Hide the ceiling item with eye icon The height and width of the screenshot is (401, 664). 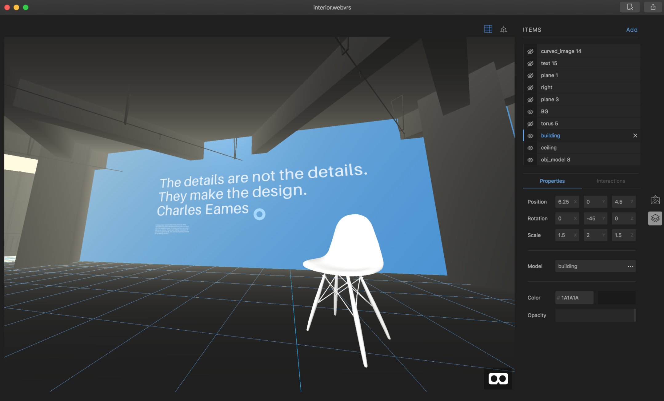pyautogui.click(x=530, y=148)
